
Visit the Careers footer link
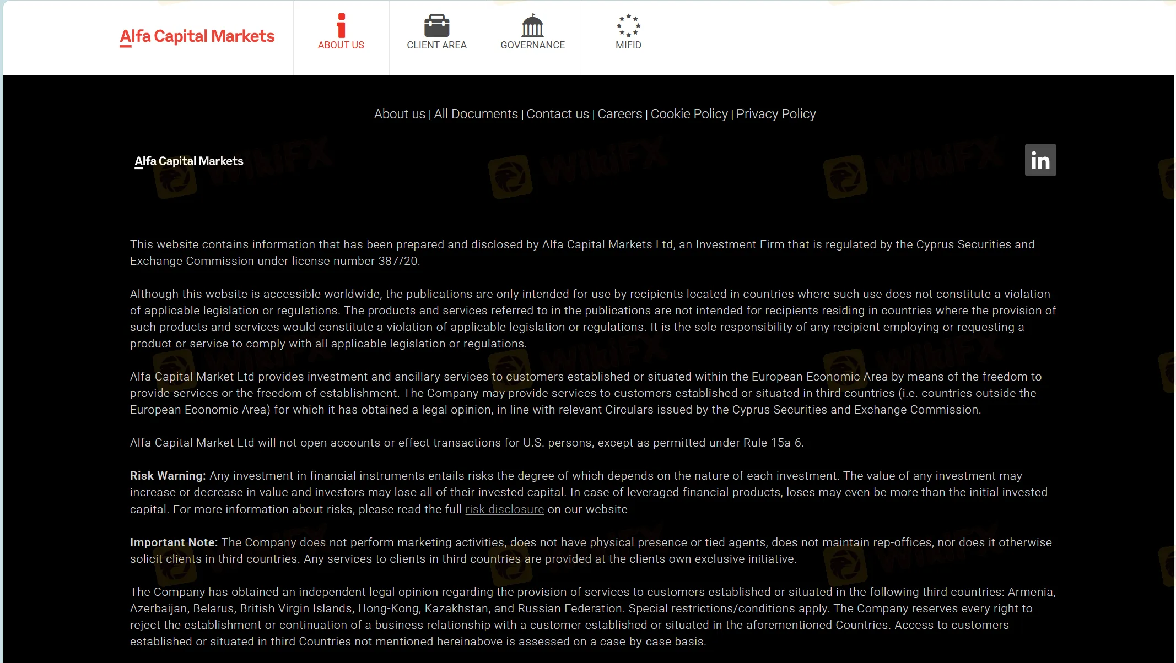click(x=620, y=114)
